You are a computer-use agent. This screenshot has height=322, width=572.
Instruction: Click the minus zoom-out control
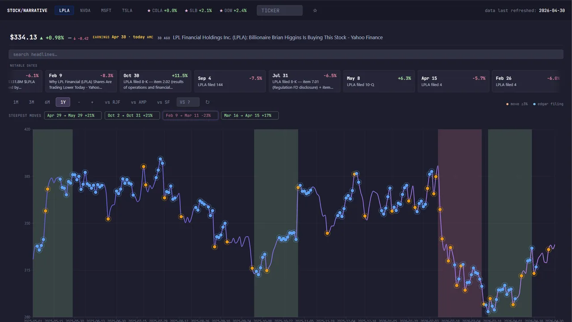pyautogui.click(x=79, y=102)
